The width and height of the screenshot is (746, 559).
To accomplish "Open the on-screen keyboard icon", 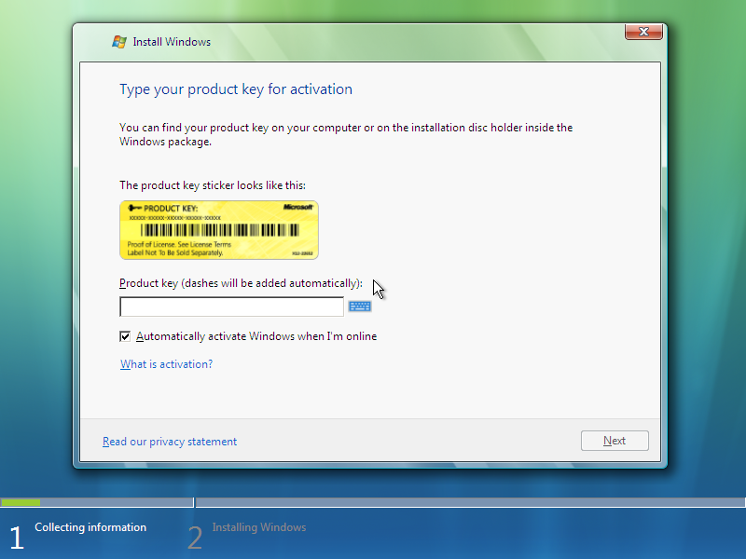I will [360, 307].
